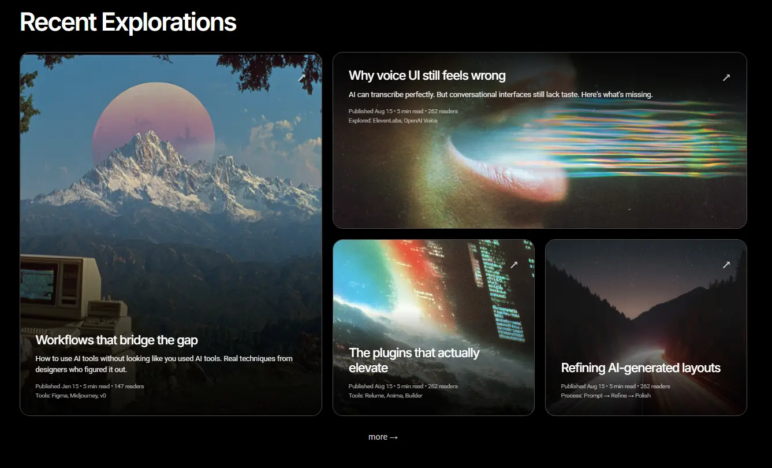The image size is (772, 468).
Task: Click 'Process: Prompt → Refine → Polish' text
Action: point(606,396)
